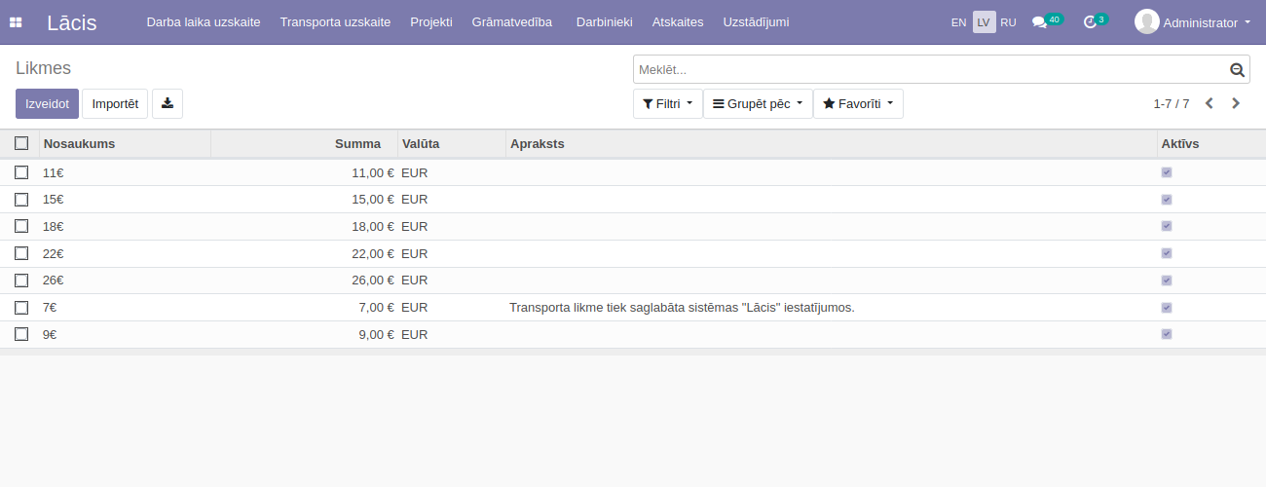Select all rows with header checkbox

pos(21,143)
